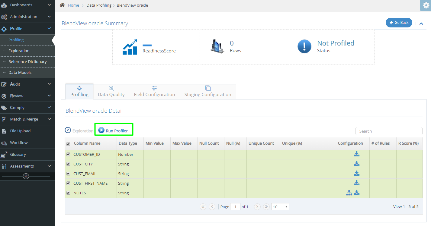The width and height of the screenshot is (431, 226).
Task: Click the Data Profiling breadcrumb text
Action: (x=99, y=5)
